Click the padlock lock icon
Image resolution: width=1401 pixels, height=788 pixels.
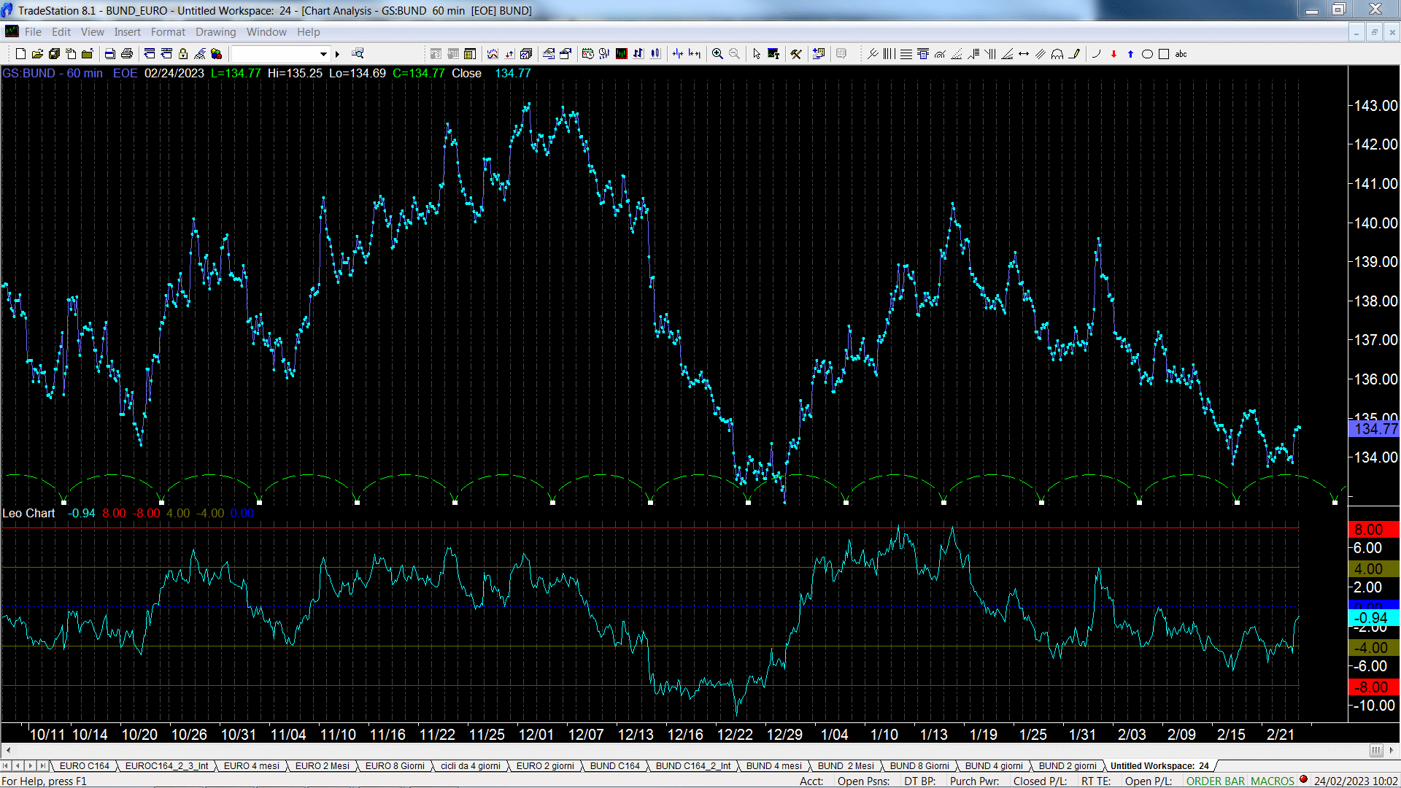pyautogui.click(x=183, y=54)
